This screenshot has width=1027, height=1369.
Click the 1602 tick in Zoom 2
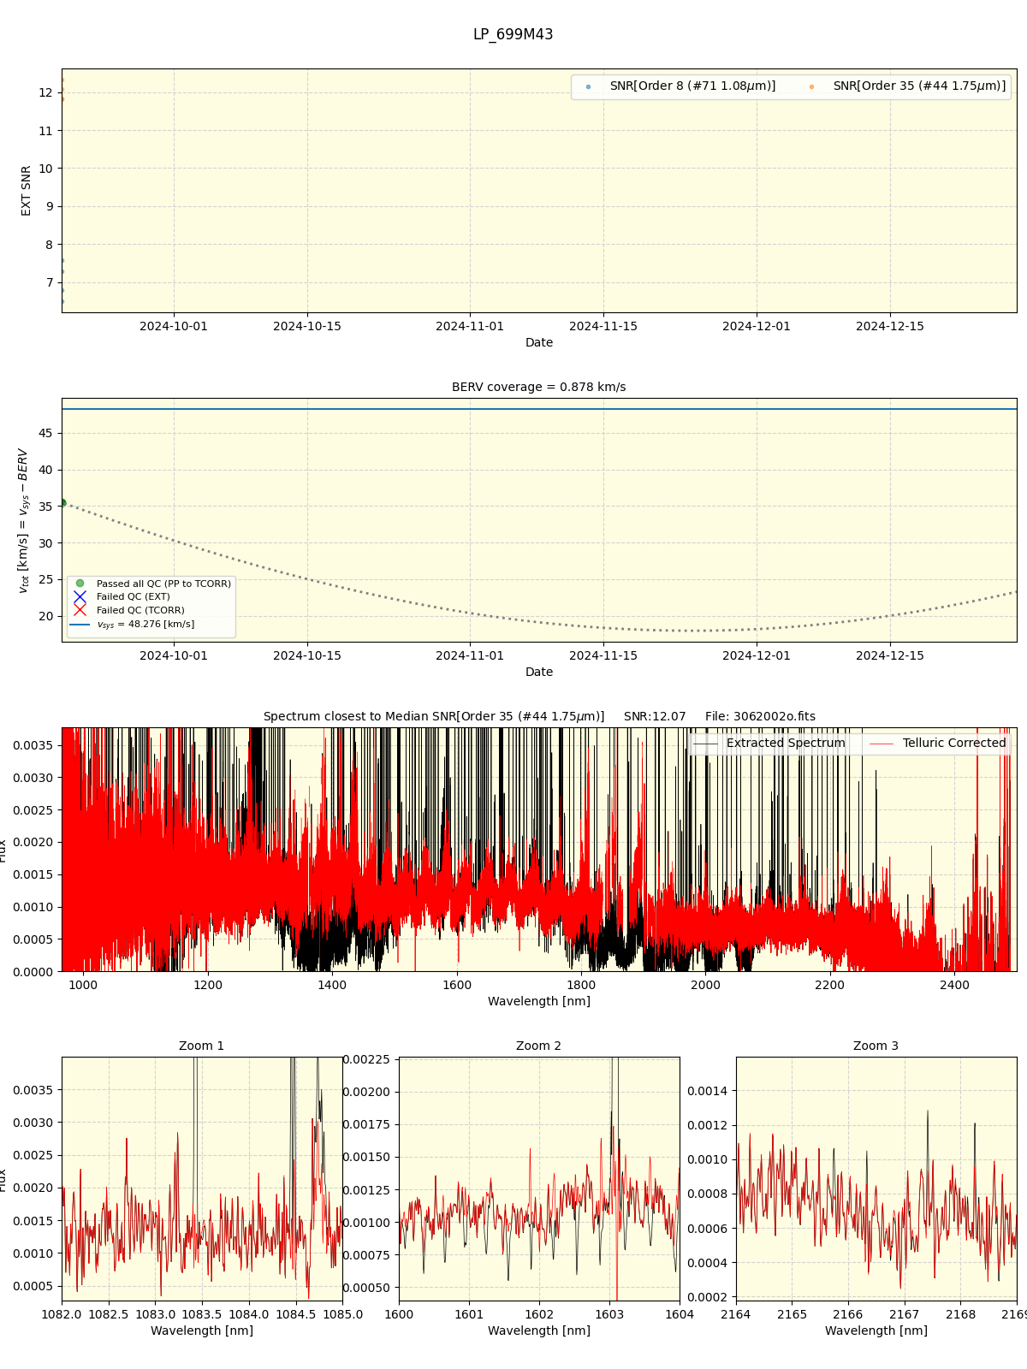click(538, 1315)
